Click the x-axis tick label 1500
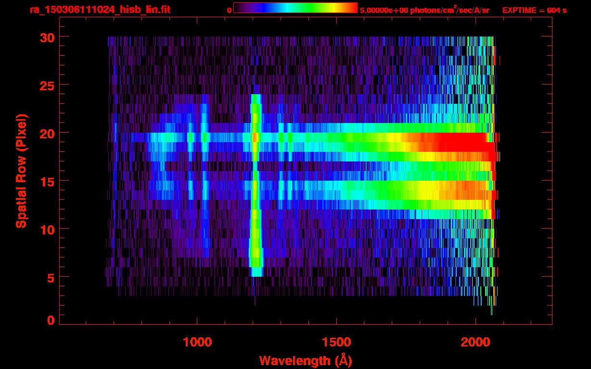 336,343
